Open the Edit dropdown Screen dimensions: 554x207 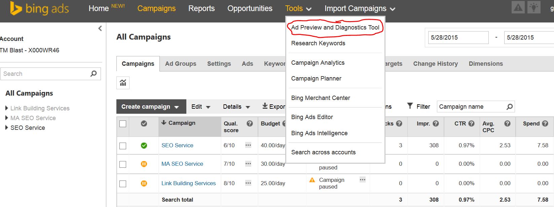[x=201, y=107]
